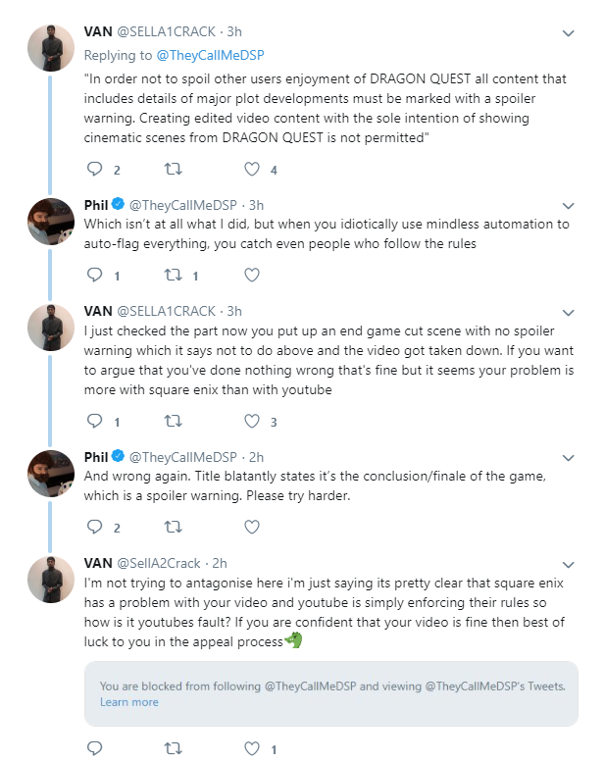Open Phil's avatar on the 2h tweet

[51, 474]
